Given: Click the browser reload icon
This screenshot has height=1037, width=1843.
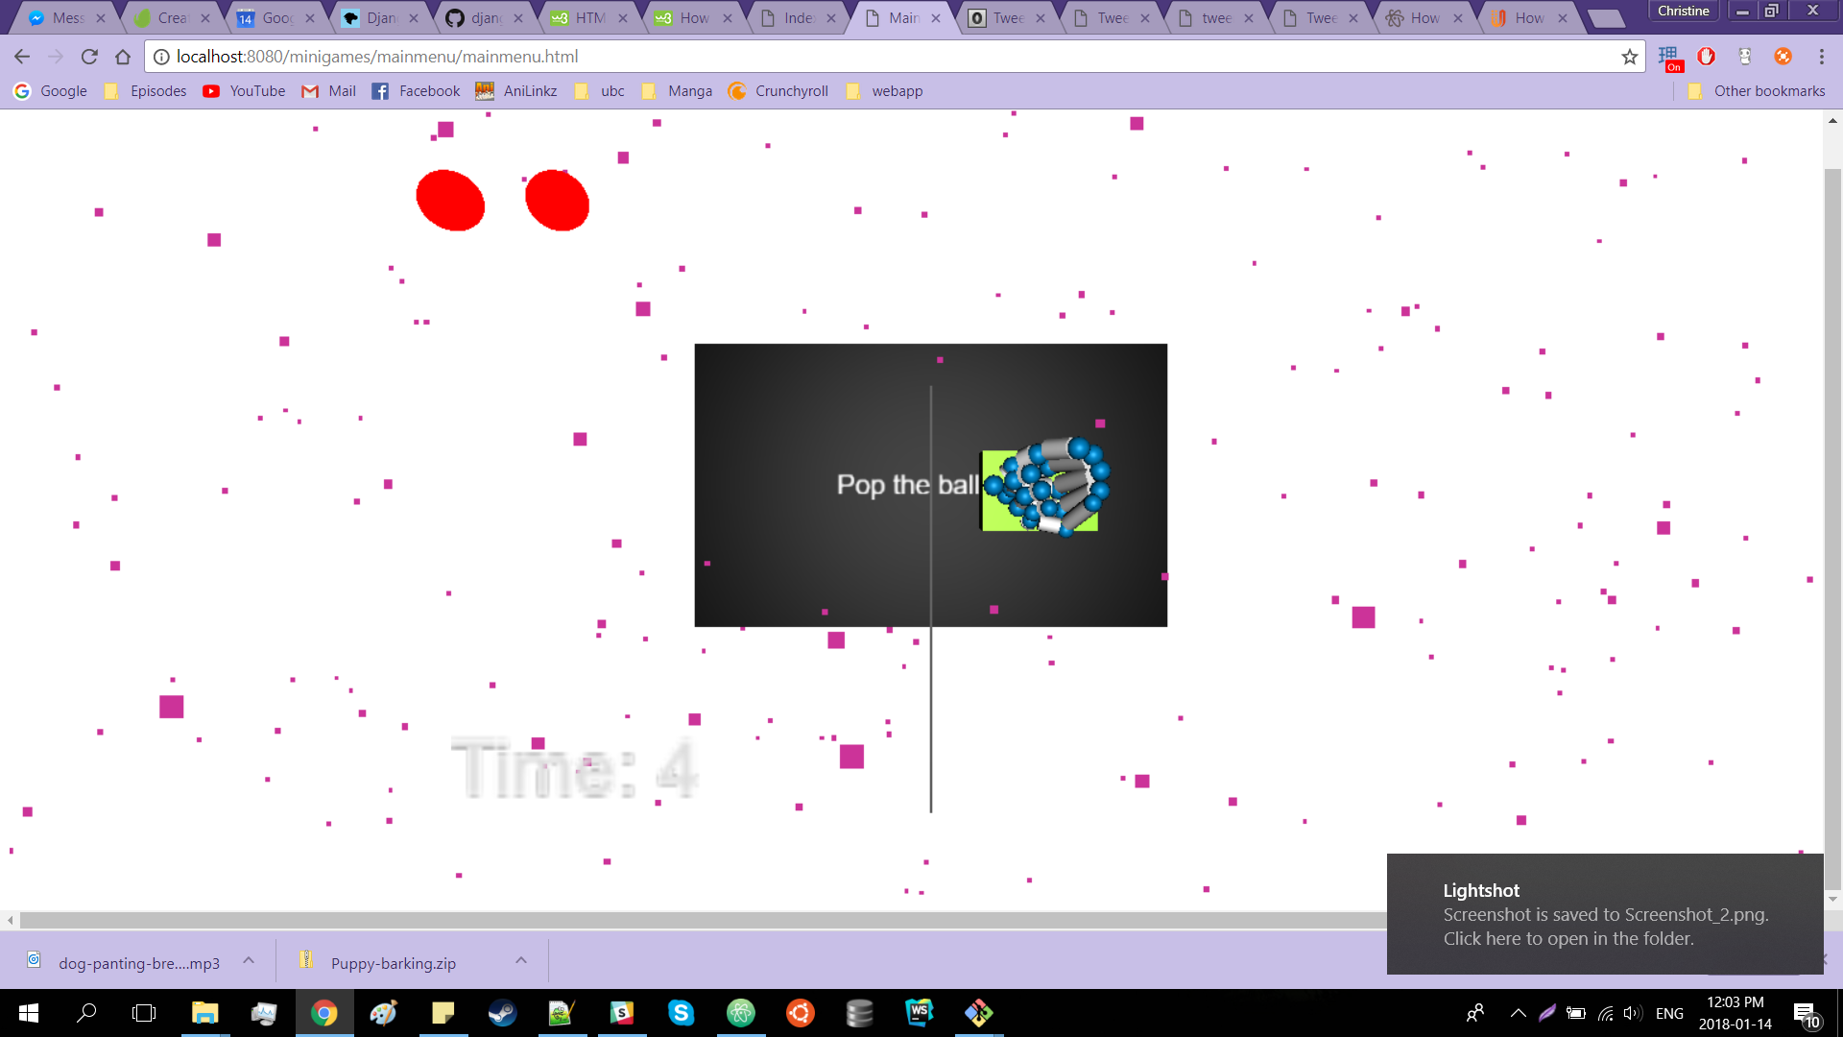Looking at the screenshot, I should pos(89,57).
